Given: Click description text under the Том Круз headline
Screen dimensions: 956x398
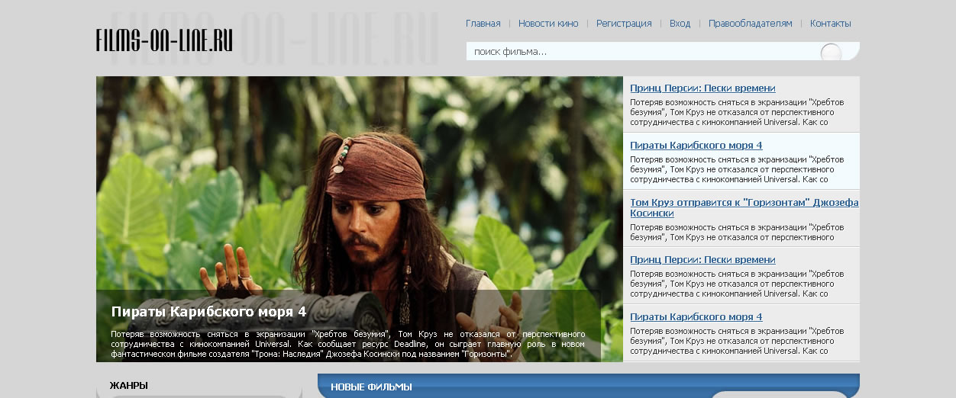Looking at the screenshot, I should click(737, 233).
